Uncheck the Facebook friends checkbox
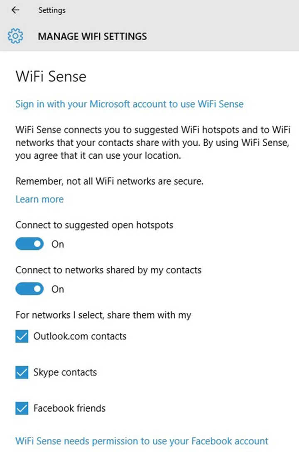 point(22,408)
